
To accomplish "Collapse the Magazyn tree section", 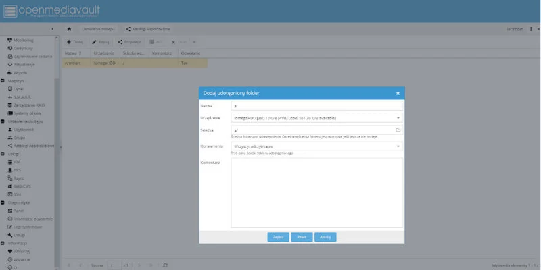I will (3, 80).
